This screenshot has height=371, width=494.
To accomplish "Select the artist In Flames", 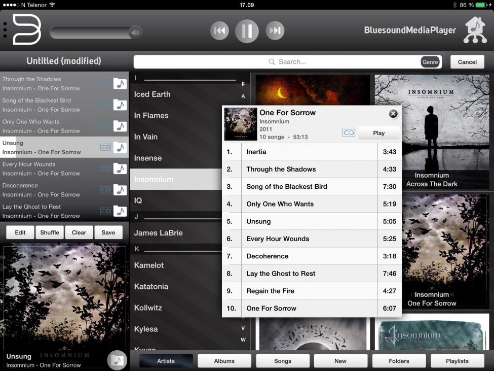I will coord(176,116).
